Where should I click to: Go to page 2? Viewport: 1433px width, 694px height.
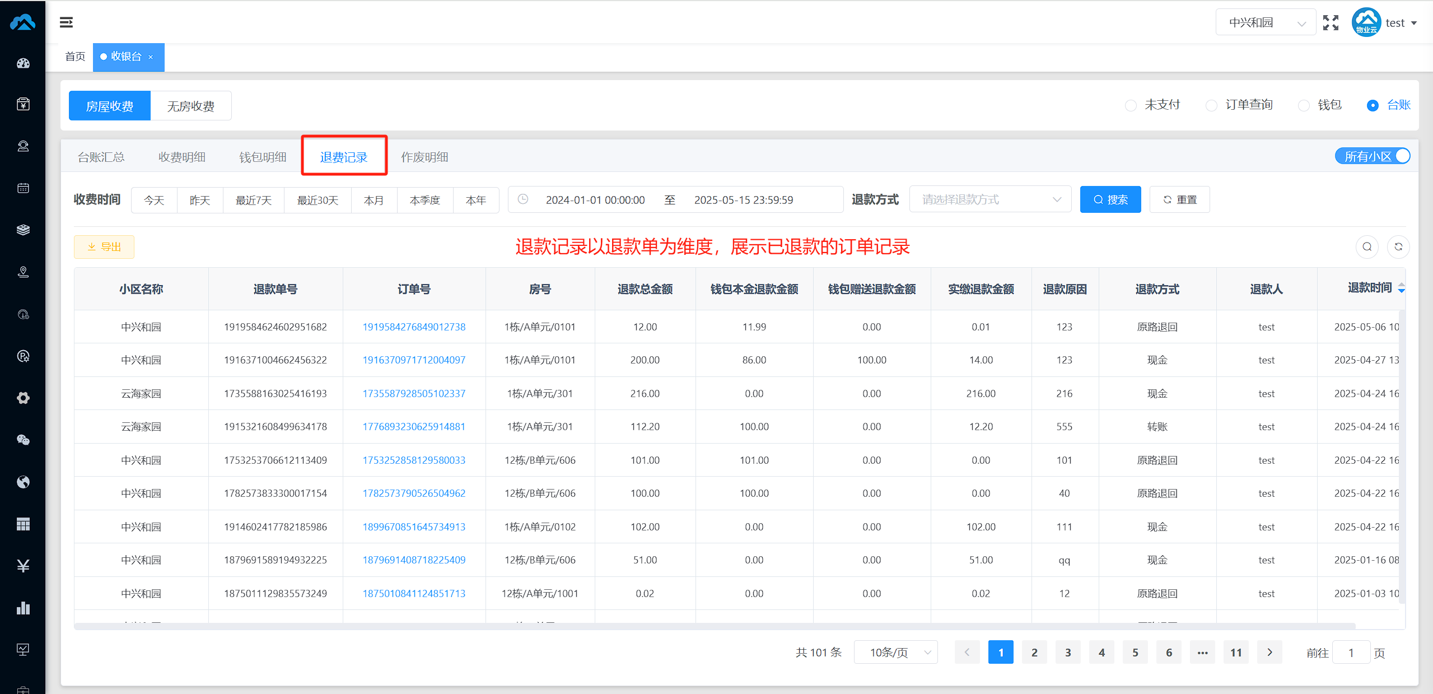pos(1034,653)
